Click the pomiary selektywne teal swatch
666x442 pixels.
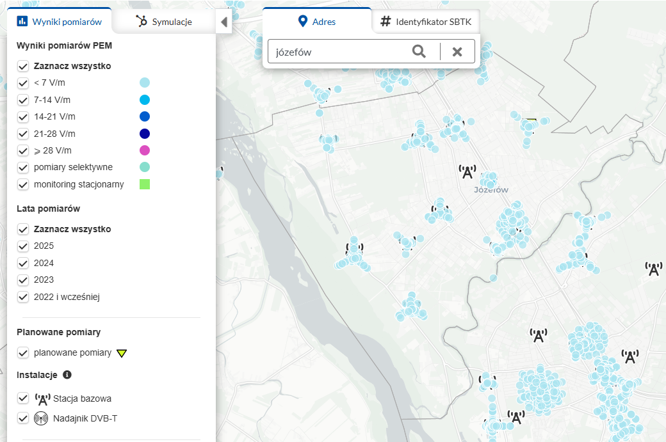click(145, 167)
